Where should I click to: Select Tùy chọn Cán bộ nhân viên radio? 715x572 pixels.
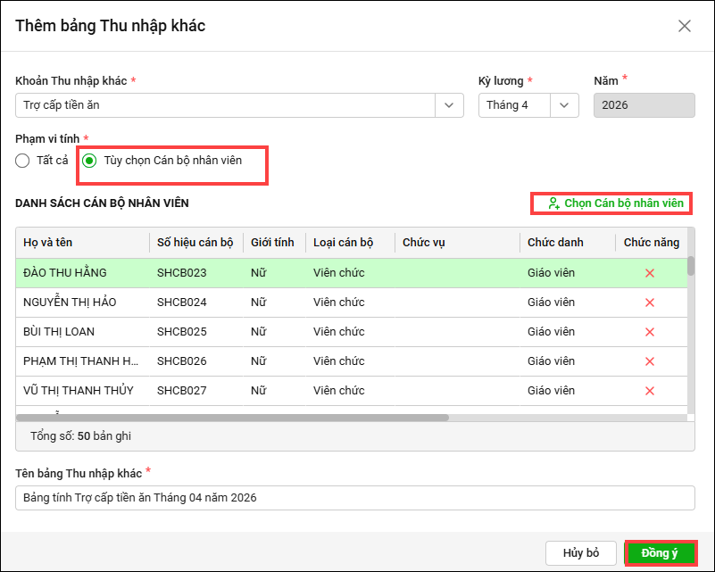click(89, 161)
